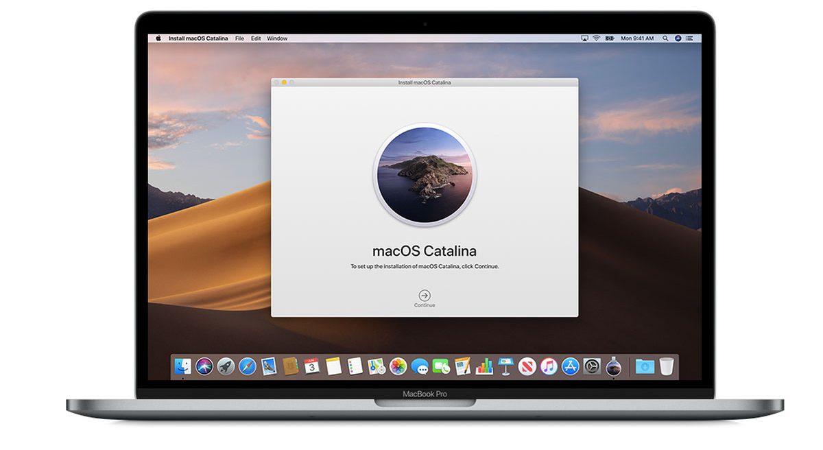Open Contacts book icon in Dock
The image size is (823, 450).
click(291, 366)
